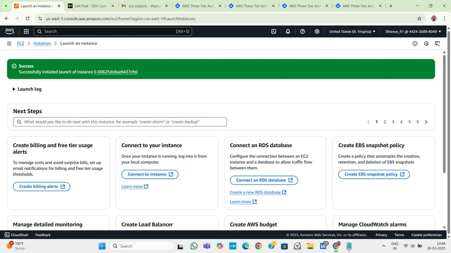The height and width of the screenshot is (253, 451).
Task: Click the Next Steps search input
Action: tap(120, 121)
